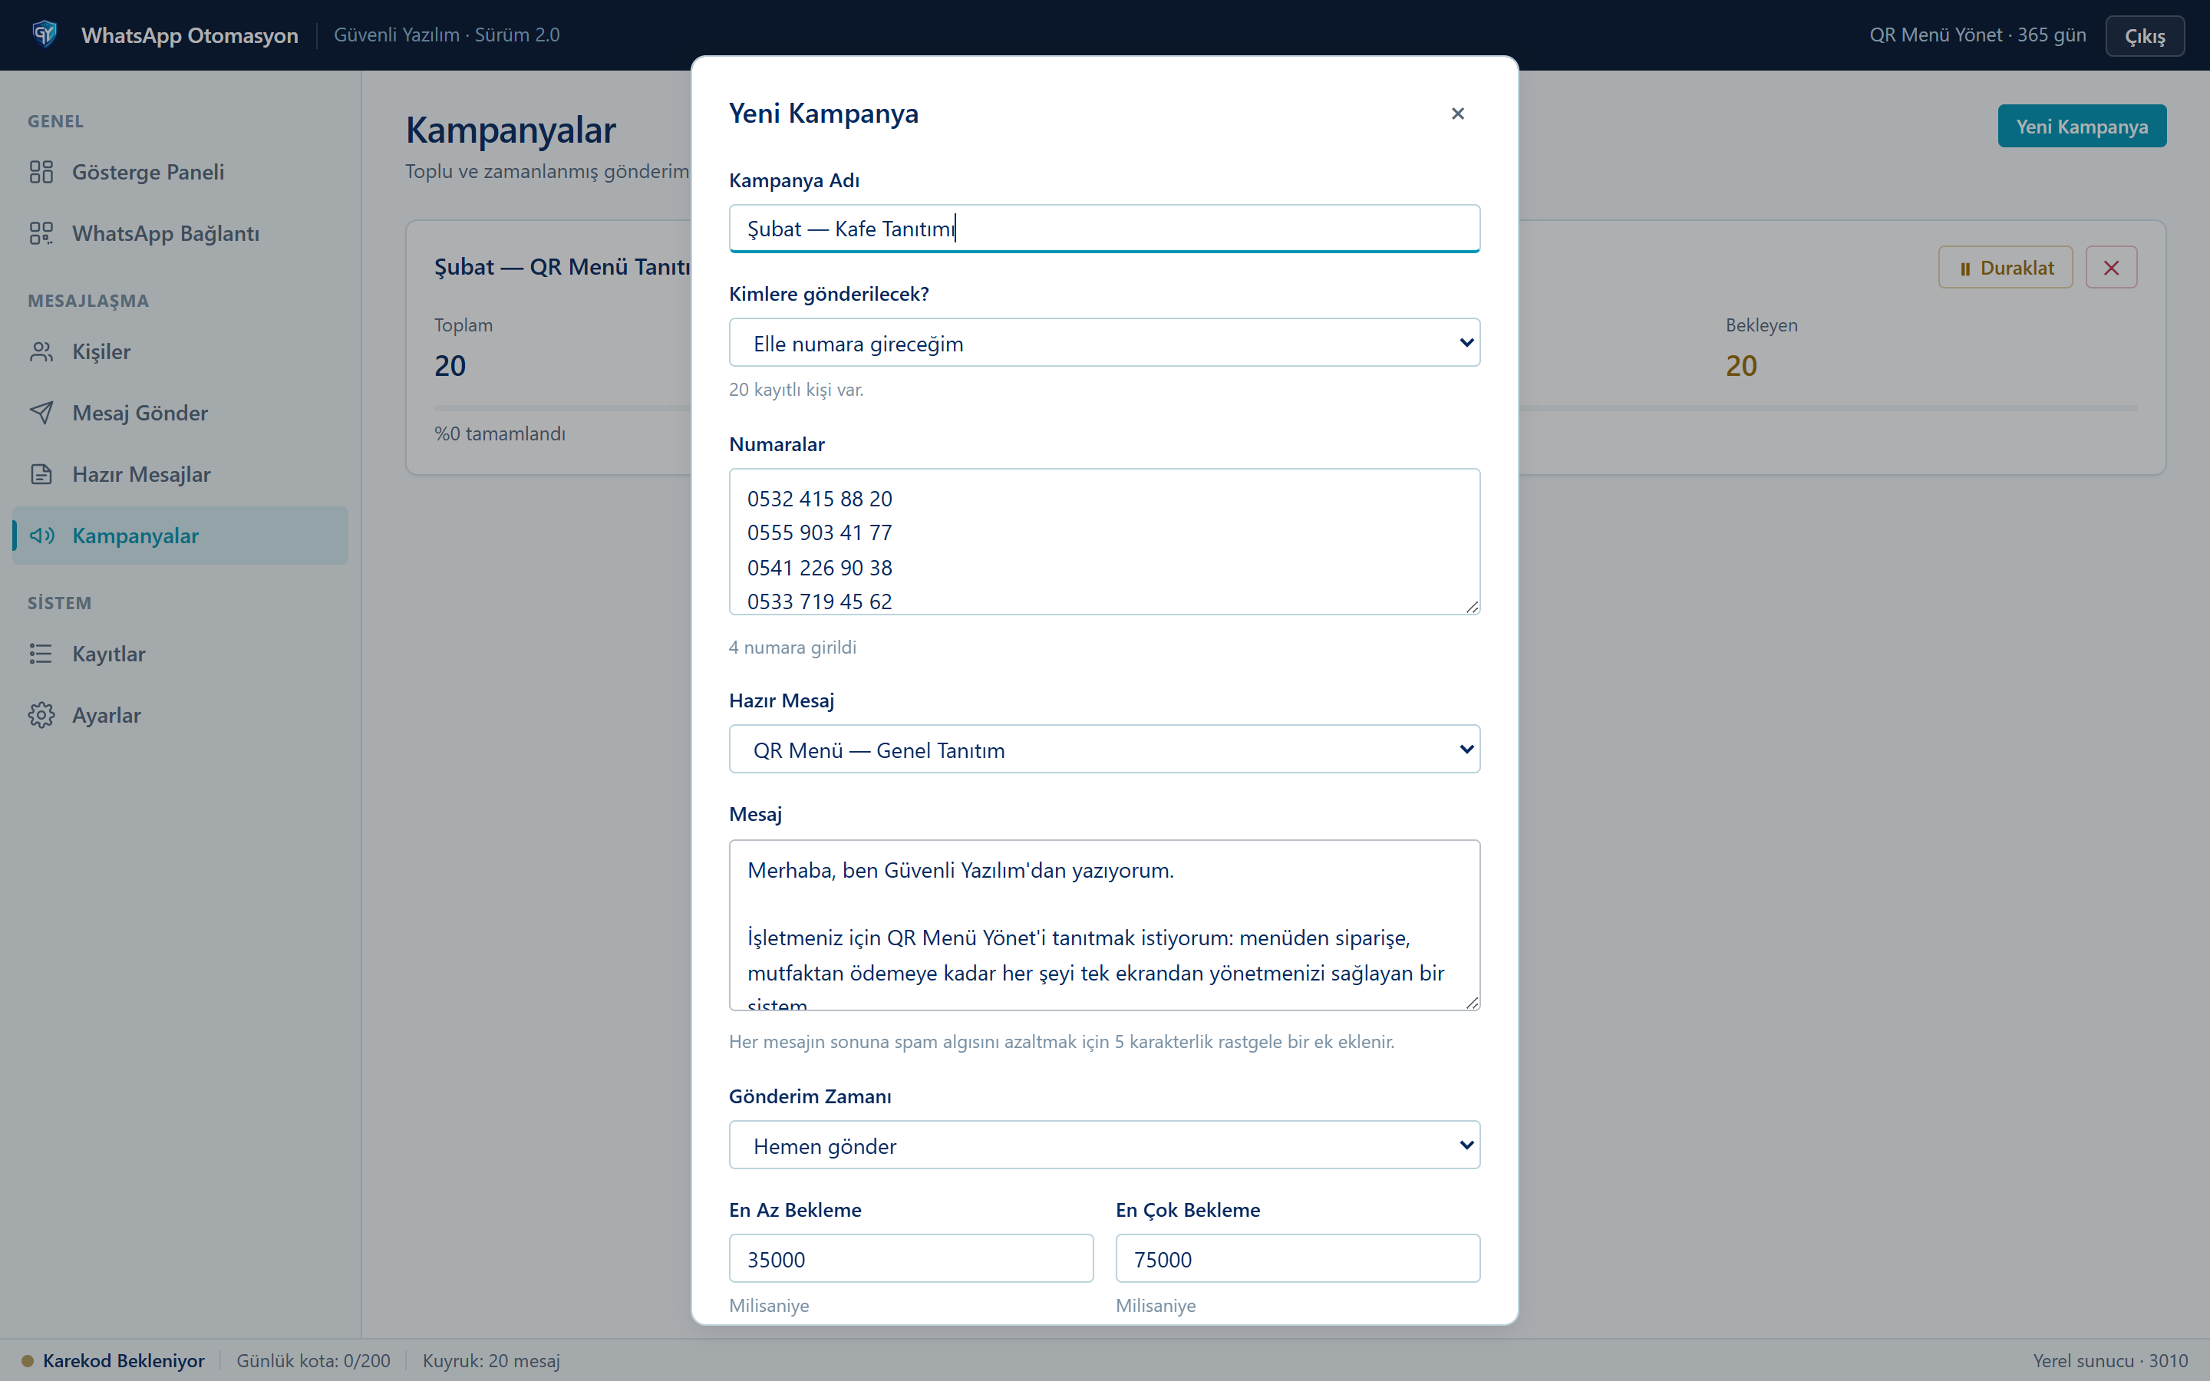2210x1381 pixels.
Task: Click the Mesaj Gönder paper plane icon
Action: pos(41,413)
